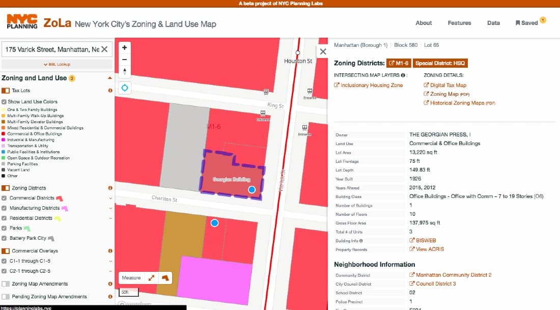Uncheck Show Land Use Colors

[5, 102]
